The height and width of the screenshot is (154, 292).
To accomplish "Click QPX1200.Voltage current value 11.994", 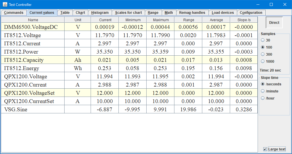I will pyautogui.click(x=105, y=77).
